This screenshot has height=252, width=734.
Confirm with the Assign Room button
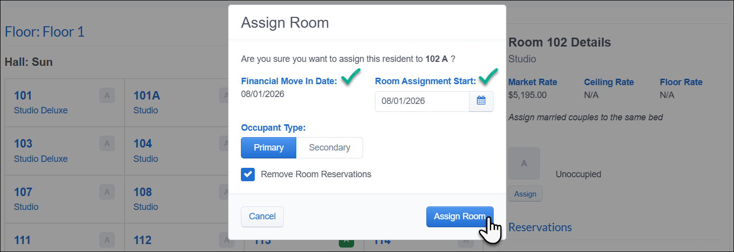click(x=460, y=216)
